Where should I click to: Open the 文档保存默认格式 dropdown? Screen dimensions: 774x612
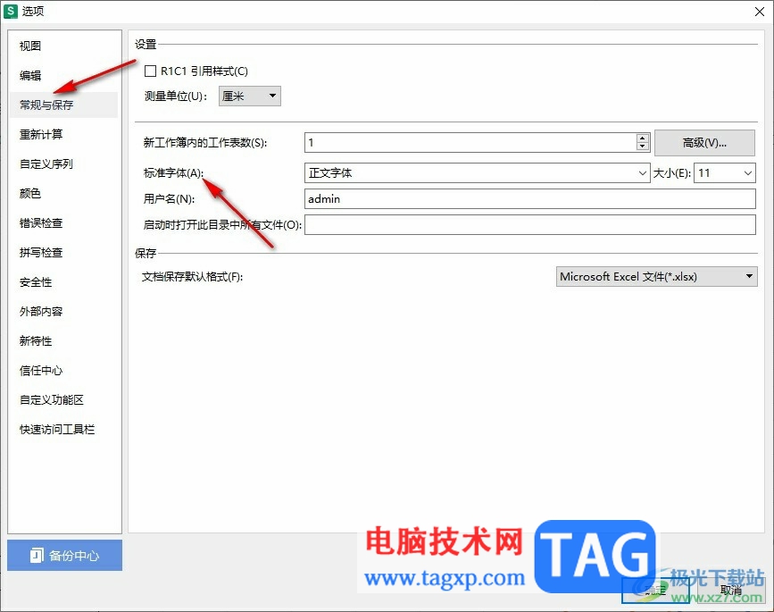(656, 277)
